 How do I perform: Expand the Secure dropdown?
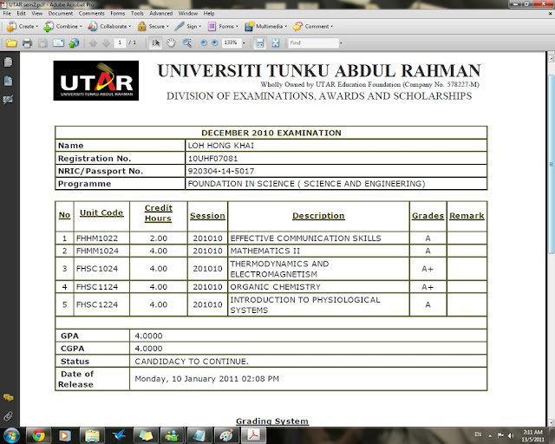[153, 26]
